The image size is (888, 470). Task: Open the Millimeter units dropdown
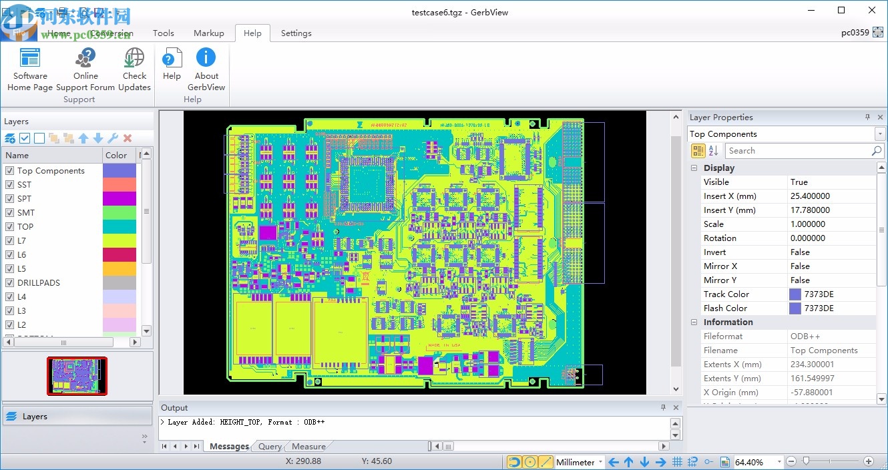tap(600, 462)
